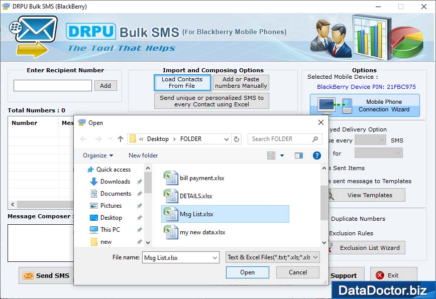This screenshot has height=299, width=436.
Task: Click the pin icon beside Documents
Action: pos(139,194)
